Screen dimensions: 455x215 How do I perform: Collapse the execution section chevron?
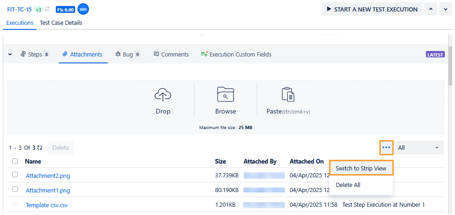10,54
